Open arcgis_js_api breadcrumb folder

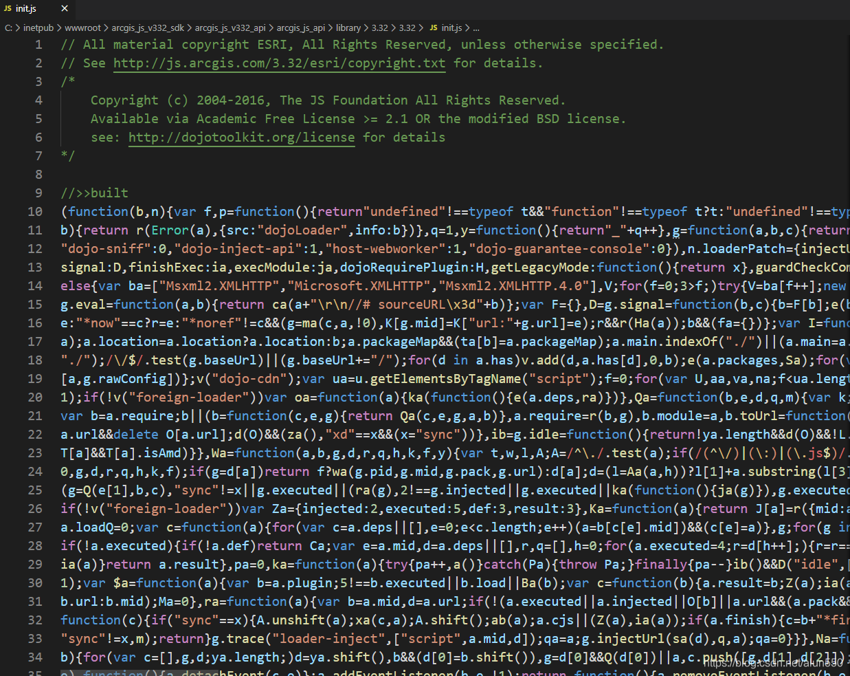pos(301,28)
